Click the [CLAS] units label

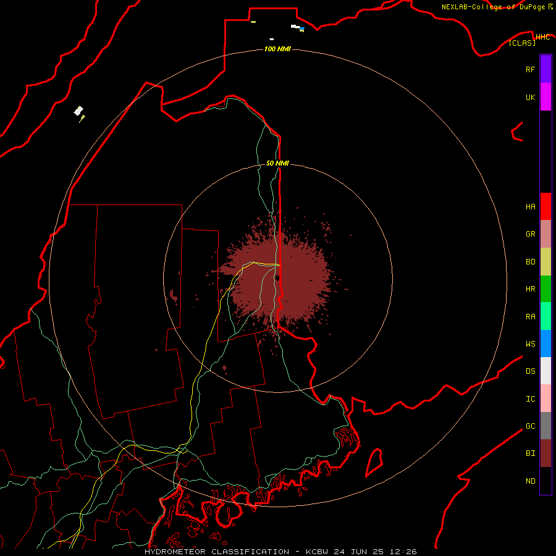coord(522,43)
